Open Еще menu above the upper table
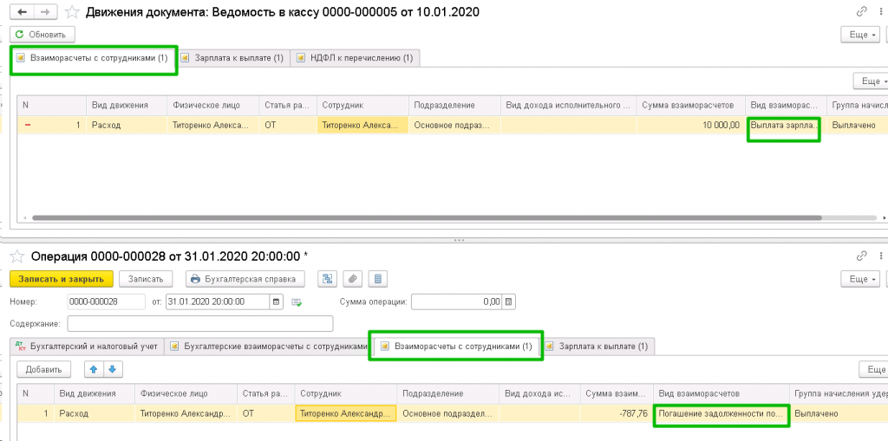 point(870,81)
